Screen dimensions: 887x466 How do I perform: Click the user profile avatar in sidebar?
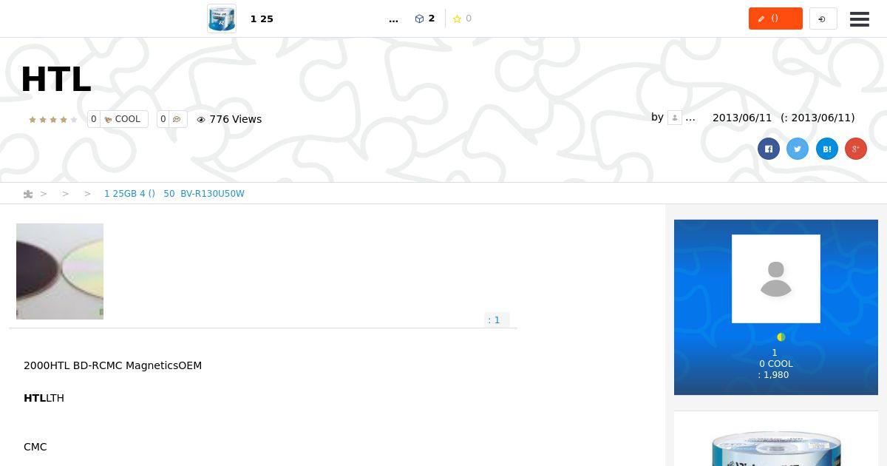(x=776, y=279)
